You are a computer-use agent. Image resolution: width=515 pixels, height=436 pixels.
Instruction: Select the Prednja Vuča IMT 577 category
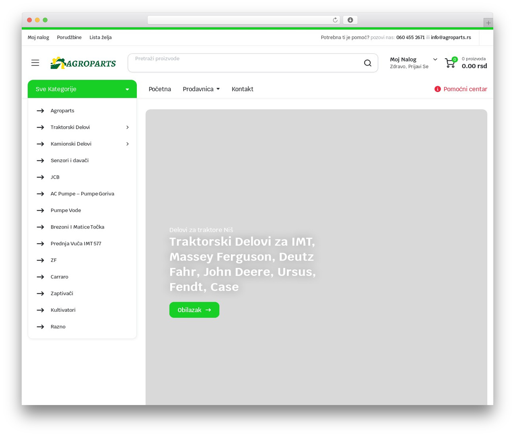[x=76, y=244]
